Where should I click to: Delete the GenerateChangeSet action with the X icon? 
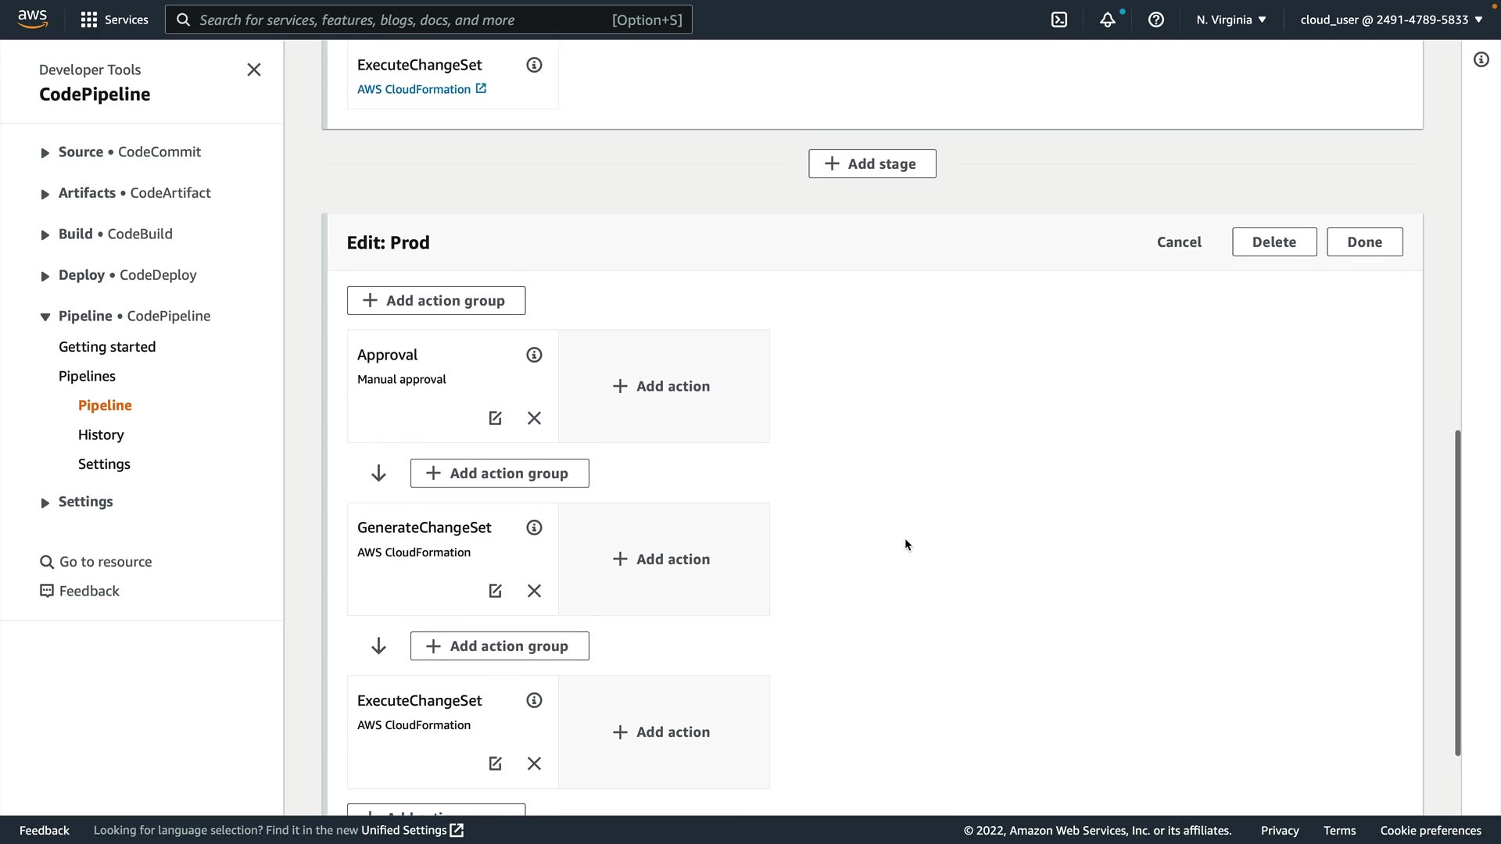534,591
